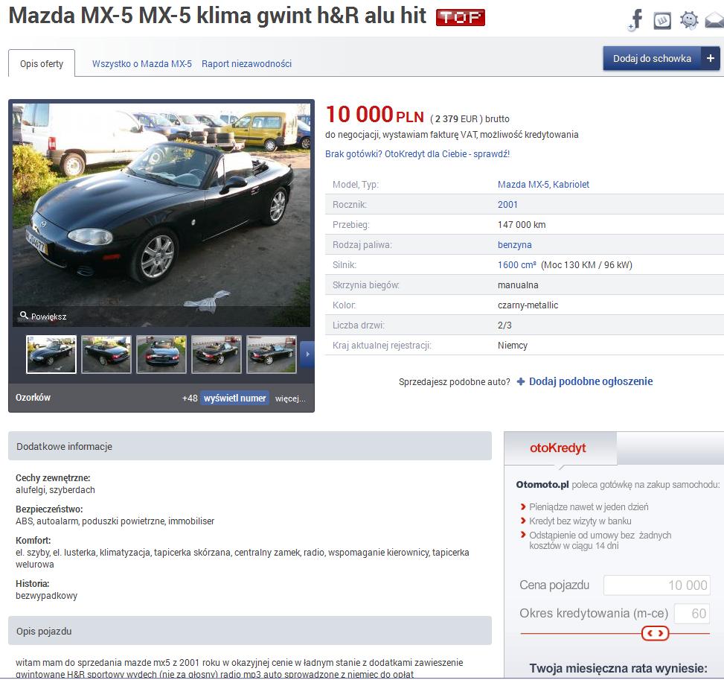Click the sun-face share icon

(x=689, y=20)
